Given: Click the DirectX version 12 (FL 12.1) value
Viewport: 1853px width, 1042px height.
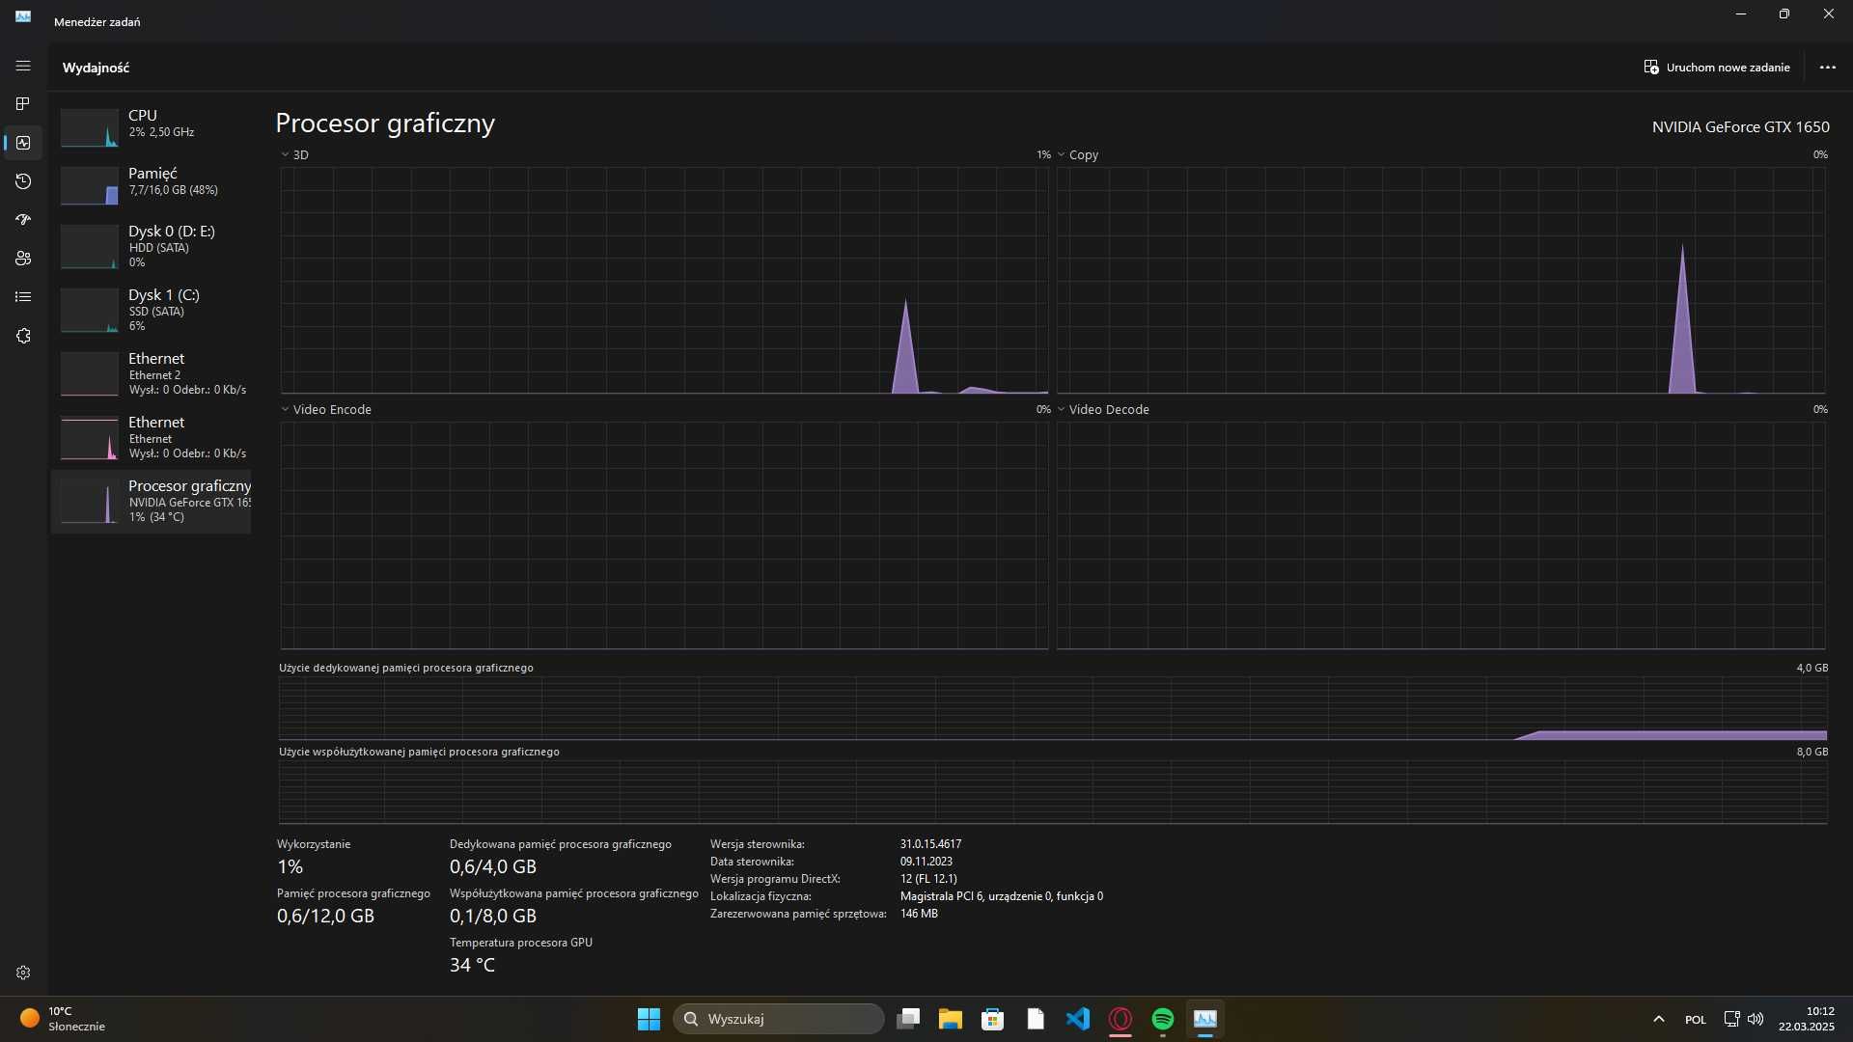Looking at the screenshot, I should 928,879.
